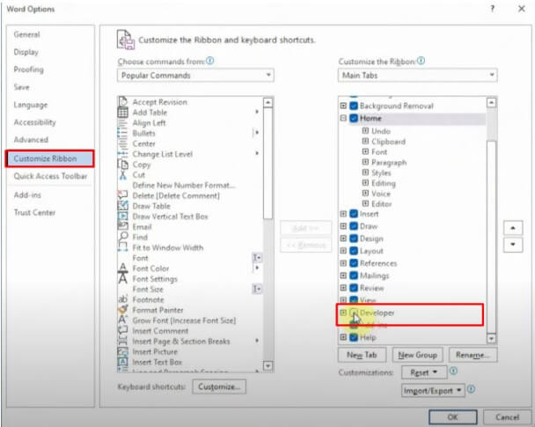This screenshot has width=535, height=427.
Task: Click the Find magnifier icon
Action: click(x=123, y=237)
